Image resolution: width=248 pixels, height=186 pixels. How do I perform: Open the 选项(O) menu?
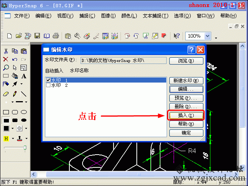183,16
